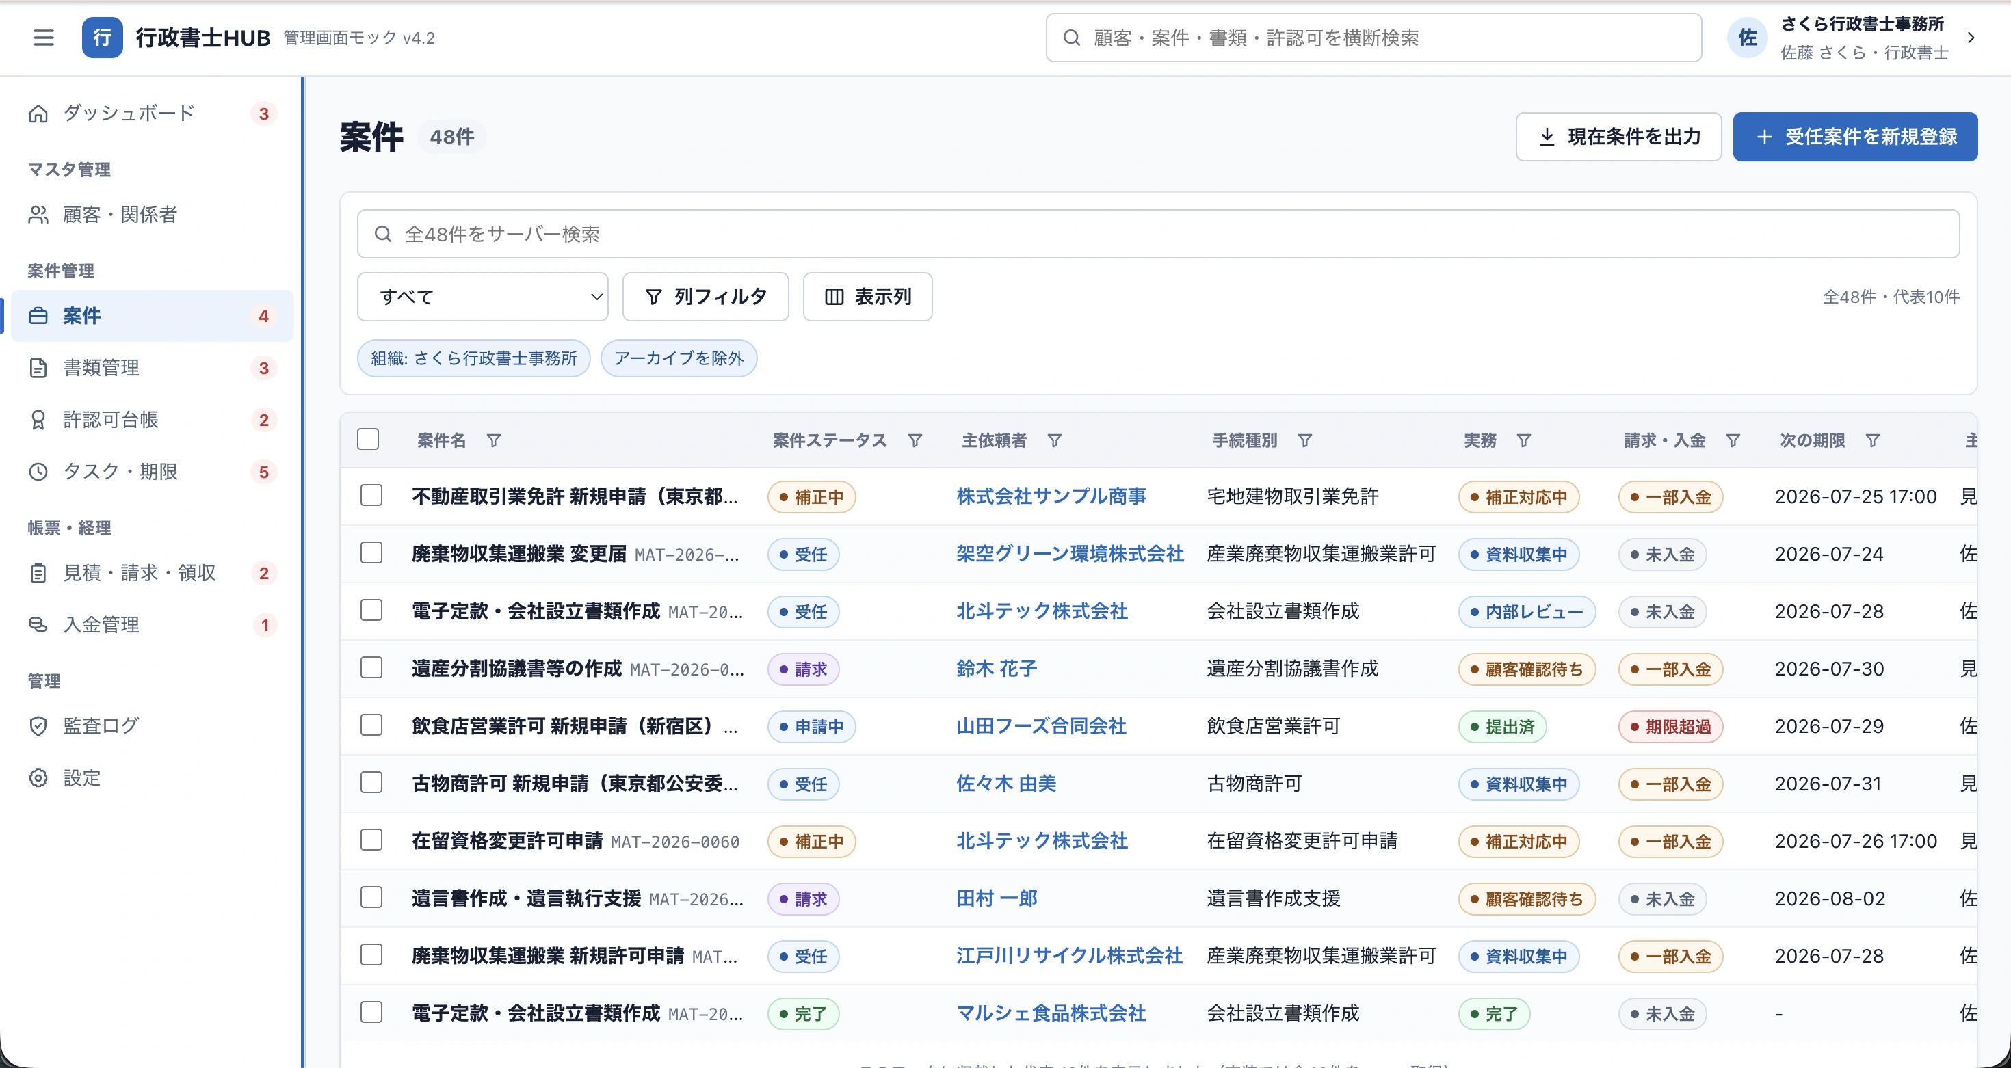Click the gear icon beside 設定

38,778
